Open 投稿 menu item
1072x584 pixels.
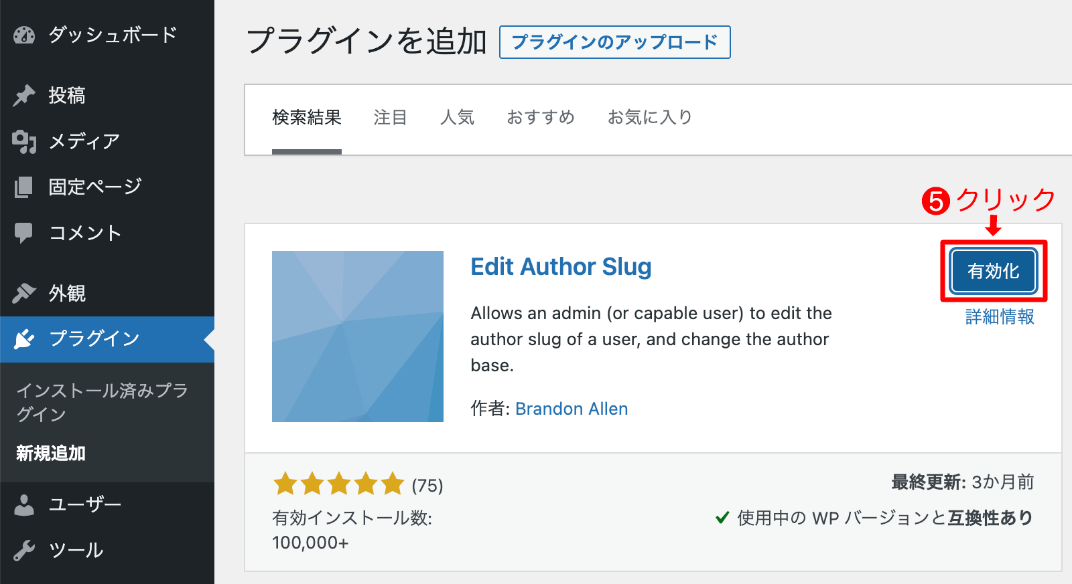click(107, 95)
